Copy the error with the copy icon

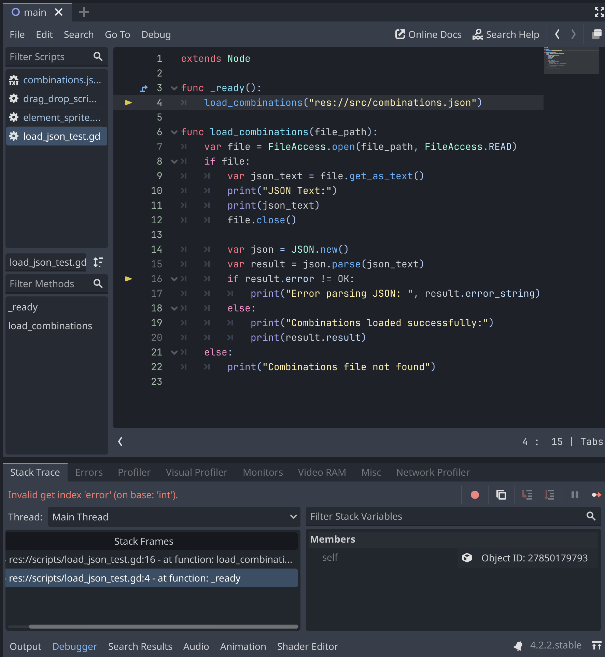coord(501,495)
